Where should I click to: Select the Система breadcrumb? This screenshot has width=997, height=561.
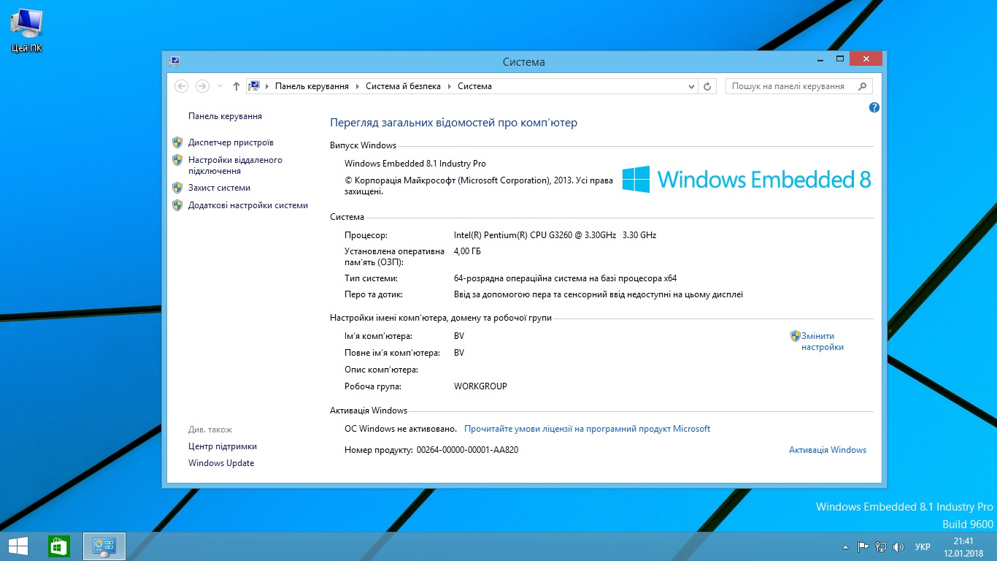click(x=474, y=86)
